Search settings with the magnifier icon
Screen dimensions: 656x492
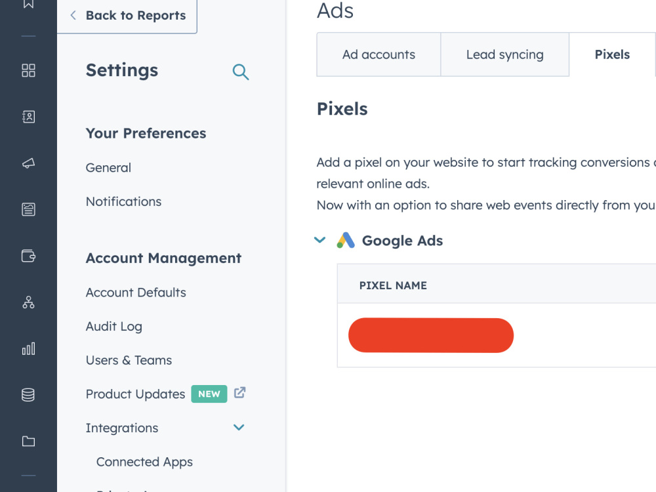click(x=241, y=72)
